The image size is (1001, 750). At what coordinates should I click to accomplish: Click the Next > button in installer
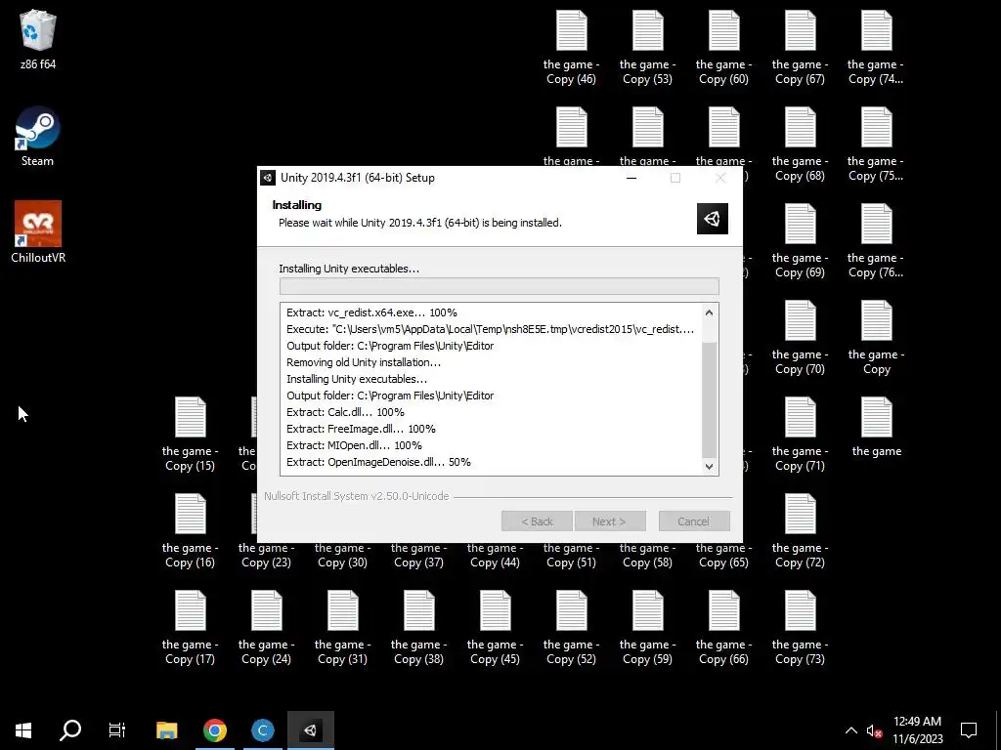tap(610, 521)
